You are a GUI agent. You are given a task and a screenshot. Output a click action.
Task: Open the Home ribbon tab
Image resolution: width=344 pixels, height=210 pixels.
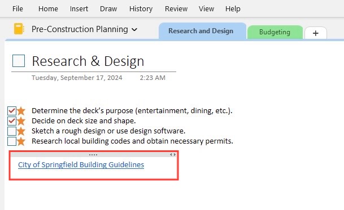pyautogui.click(x=48, y=9)
